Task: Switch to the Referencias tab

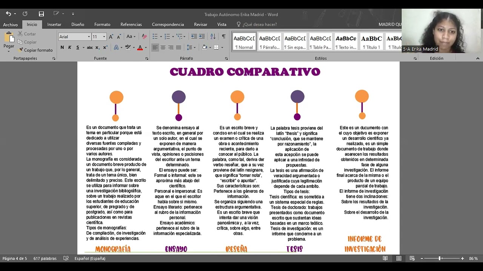Action: click(x=131, y=24)
